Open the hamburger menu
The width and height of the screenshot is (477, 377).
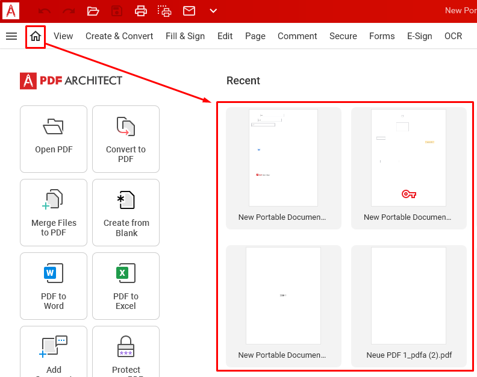click(x=11, y=36)
